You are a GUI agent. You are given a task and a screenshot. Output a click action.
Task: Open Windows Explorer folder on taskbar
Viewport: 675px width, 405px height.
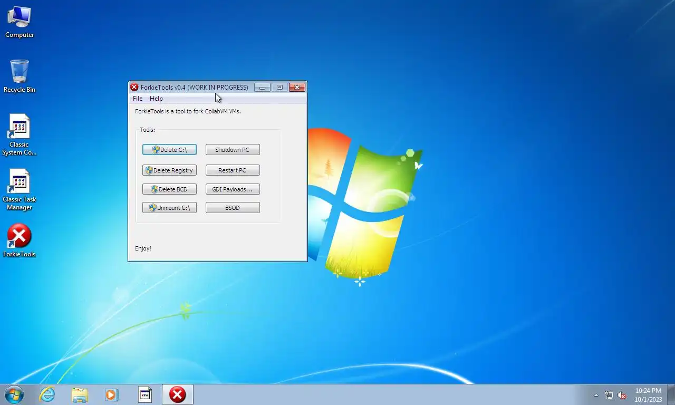[80, 394]
